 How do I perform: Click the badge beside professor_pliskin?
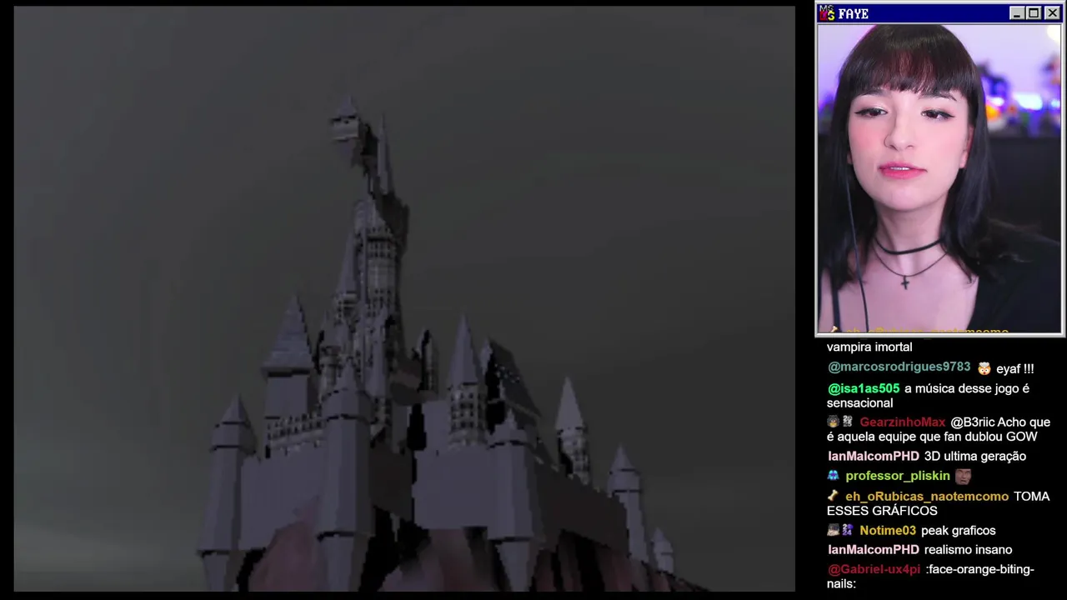tap(833, 475)
